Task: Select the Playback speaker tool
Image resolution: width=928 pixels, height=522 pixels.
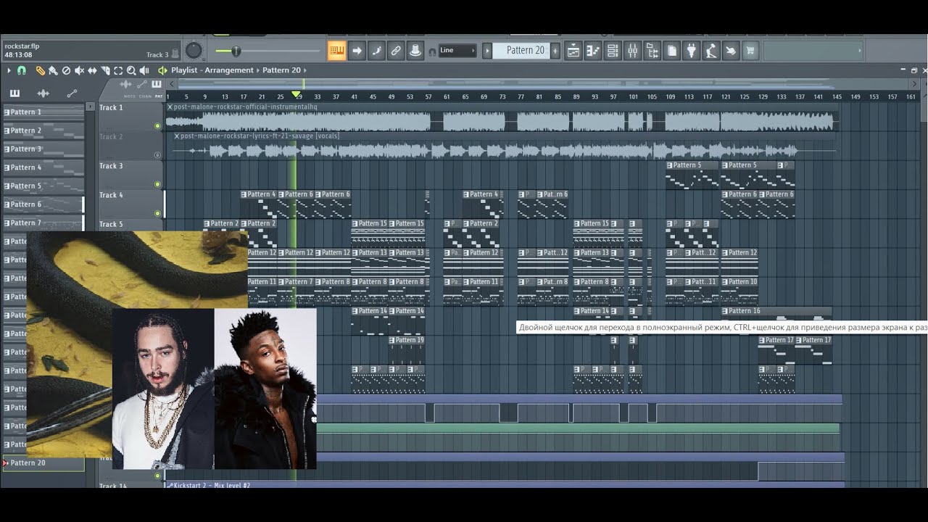Action: pyautogui.click(x=144, y=70)
